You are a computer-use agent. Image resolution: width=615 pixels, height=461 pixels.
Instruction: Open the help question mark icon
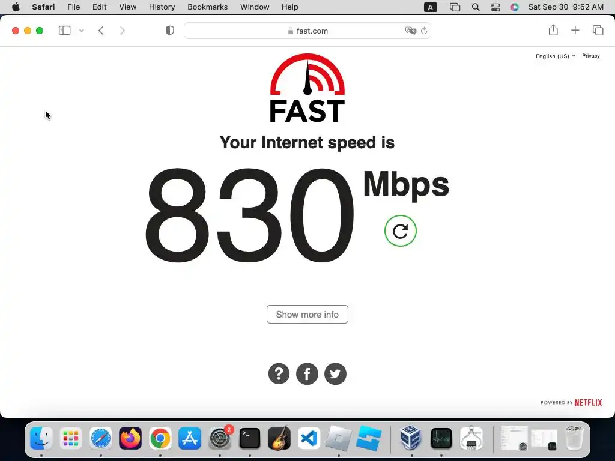(x=279, y=373)
